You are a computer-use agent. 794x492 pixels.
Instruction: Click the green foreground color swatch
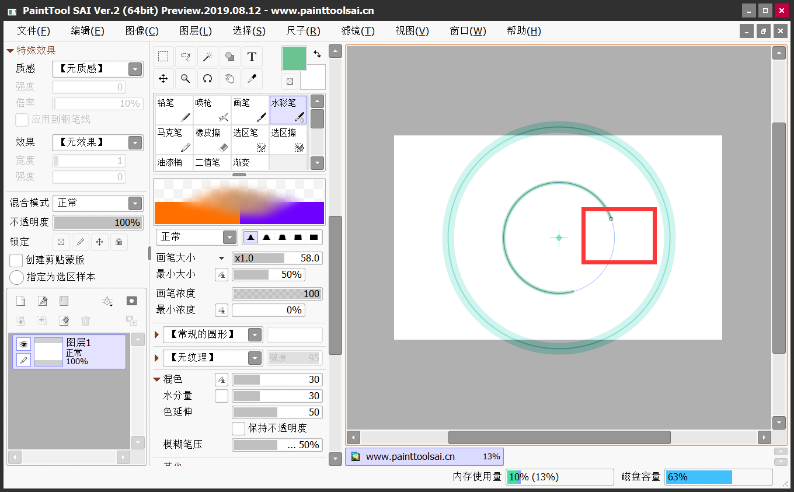[294, 58]
